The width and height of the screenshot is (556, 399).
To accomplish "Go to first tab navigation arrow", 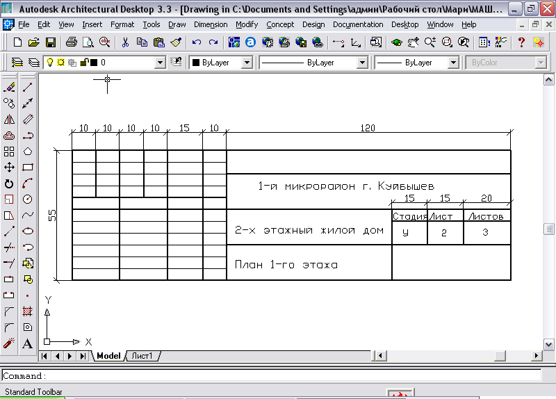I will 44,356.
